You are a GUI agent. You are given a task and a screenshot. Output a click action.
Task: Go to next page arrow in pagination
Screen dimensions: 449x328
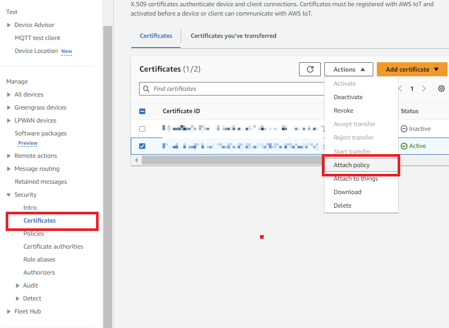pos(424,89)
